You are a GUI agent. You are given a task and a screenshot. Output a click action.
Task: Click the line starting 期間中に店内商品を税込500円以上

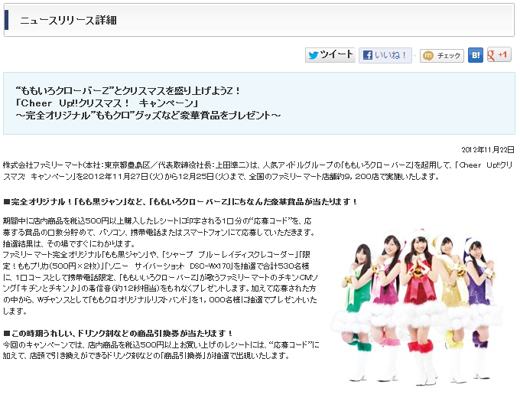tap(158, 221)
